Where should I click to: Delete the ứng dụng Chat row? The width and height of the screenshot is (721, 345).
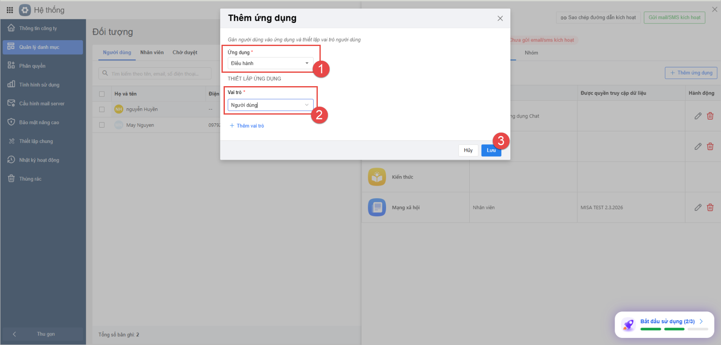710,116
